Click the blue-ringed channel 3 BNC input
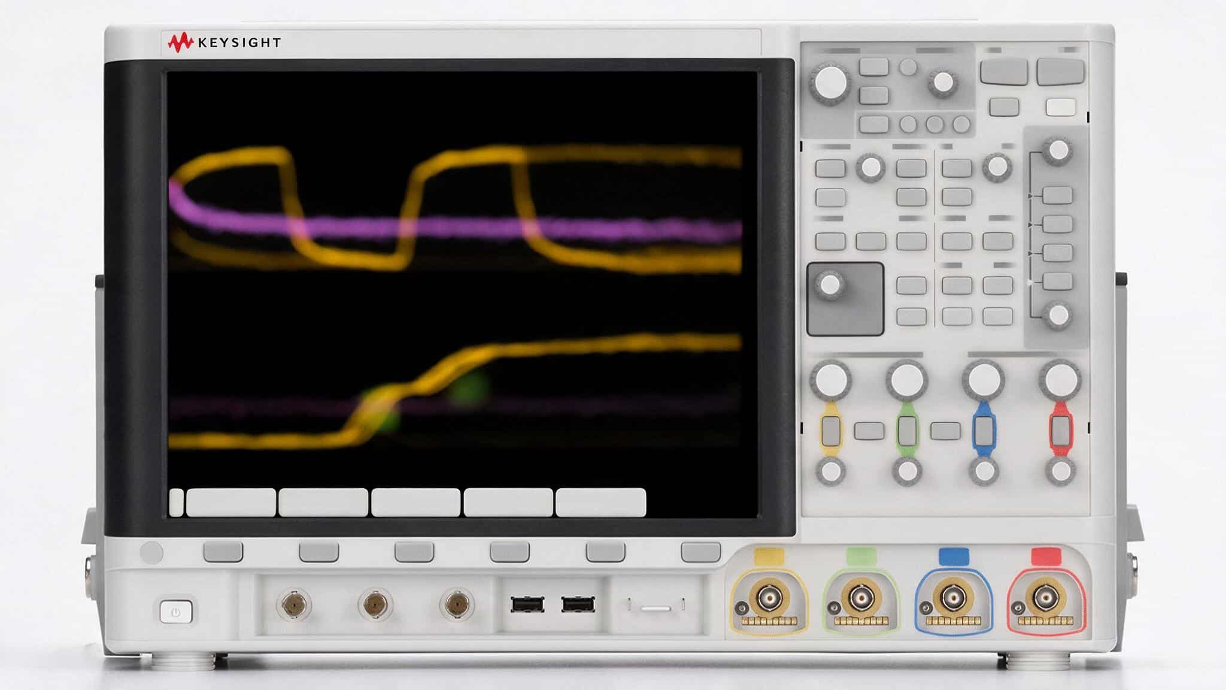 click(953, 597)
